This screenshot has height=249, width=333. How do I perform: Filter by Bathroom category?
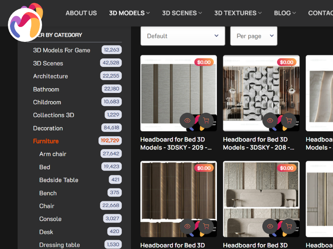coord(46,89)
